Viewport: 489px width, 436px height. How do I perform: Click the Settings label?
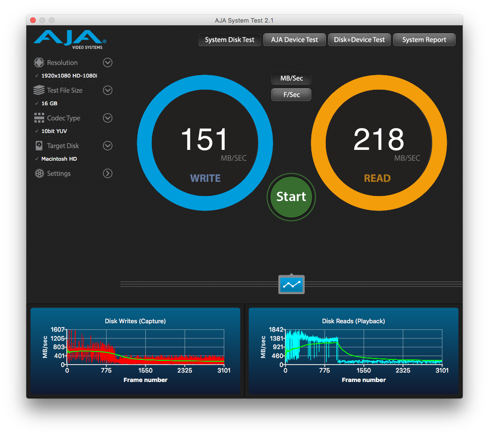59,173
